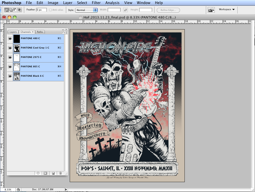Click the Refine Edge button
Screen dimensions: 255x192
(168, 10)
